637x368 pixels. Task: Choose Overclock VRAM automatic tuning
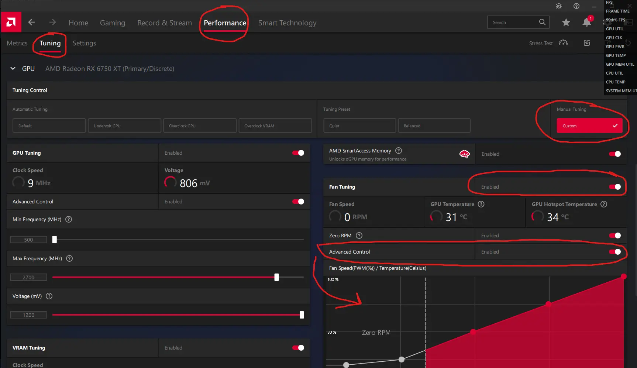coord(275,125)
